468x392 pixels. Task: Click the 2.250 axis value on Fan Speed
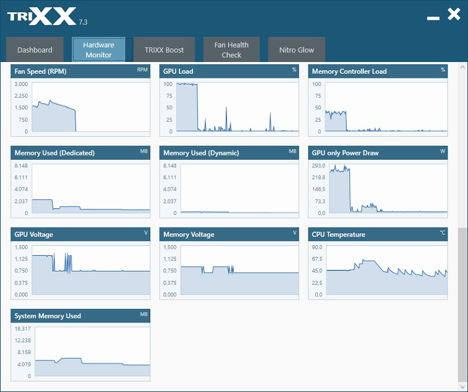tap(21, 95)
